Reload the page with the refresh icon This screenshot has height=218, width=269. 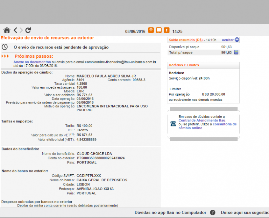(28, 30)
